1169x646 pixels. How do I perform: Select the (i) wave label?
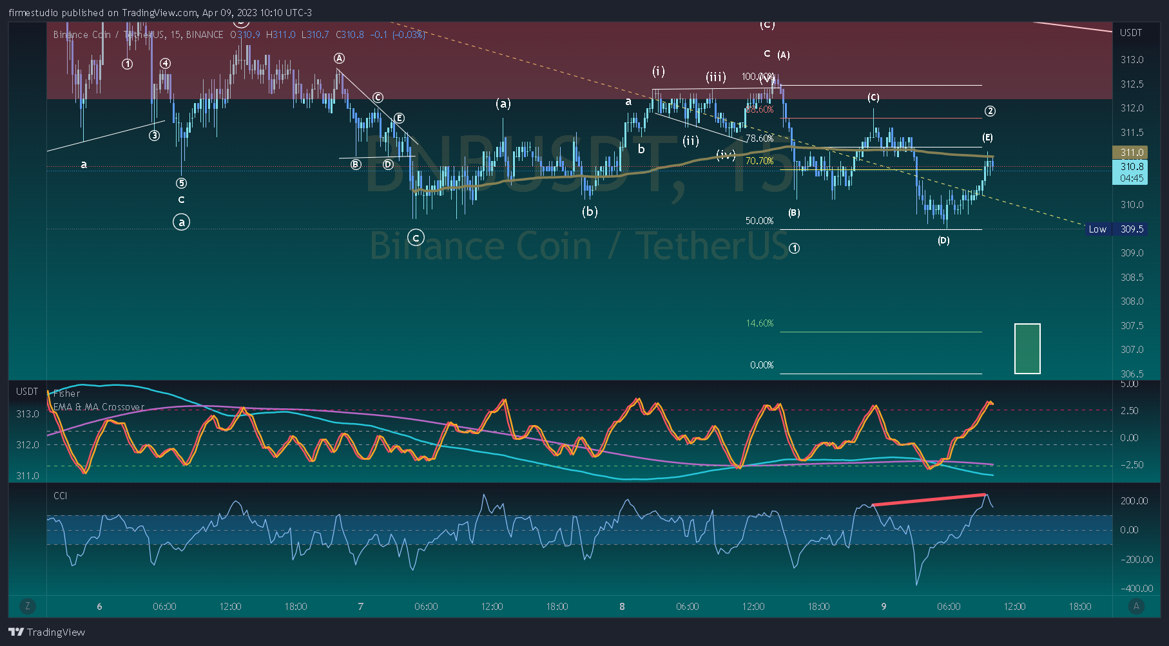pos(659,71)
